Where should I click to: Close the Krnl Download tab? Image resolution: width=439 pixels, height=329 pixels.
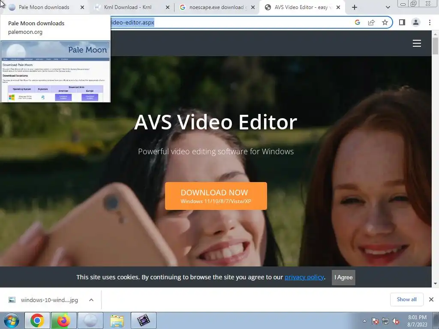click(168, 8)
